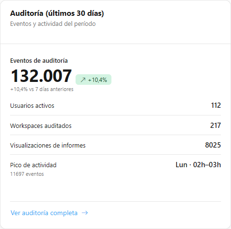Select the value 217 for workspaces
The height and width of the screenshot is (229, 231).
click(x=216, y=126)
